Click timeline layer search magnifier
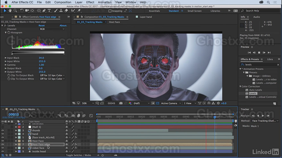This screenshot has height=158, width=282. [30, 116]
